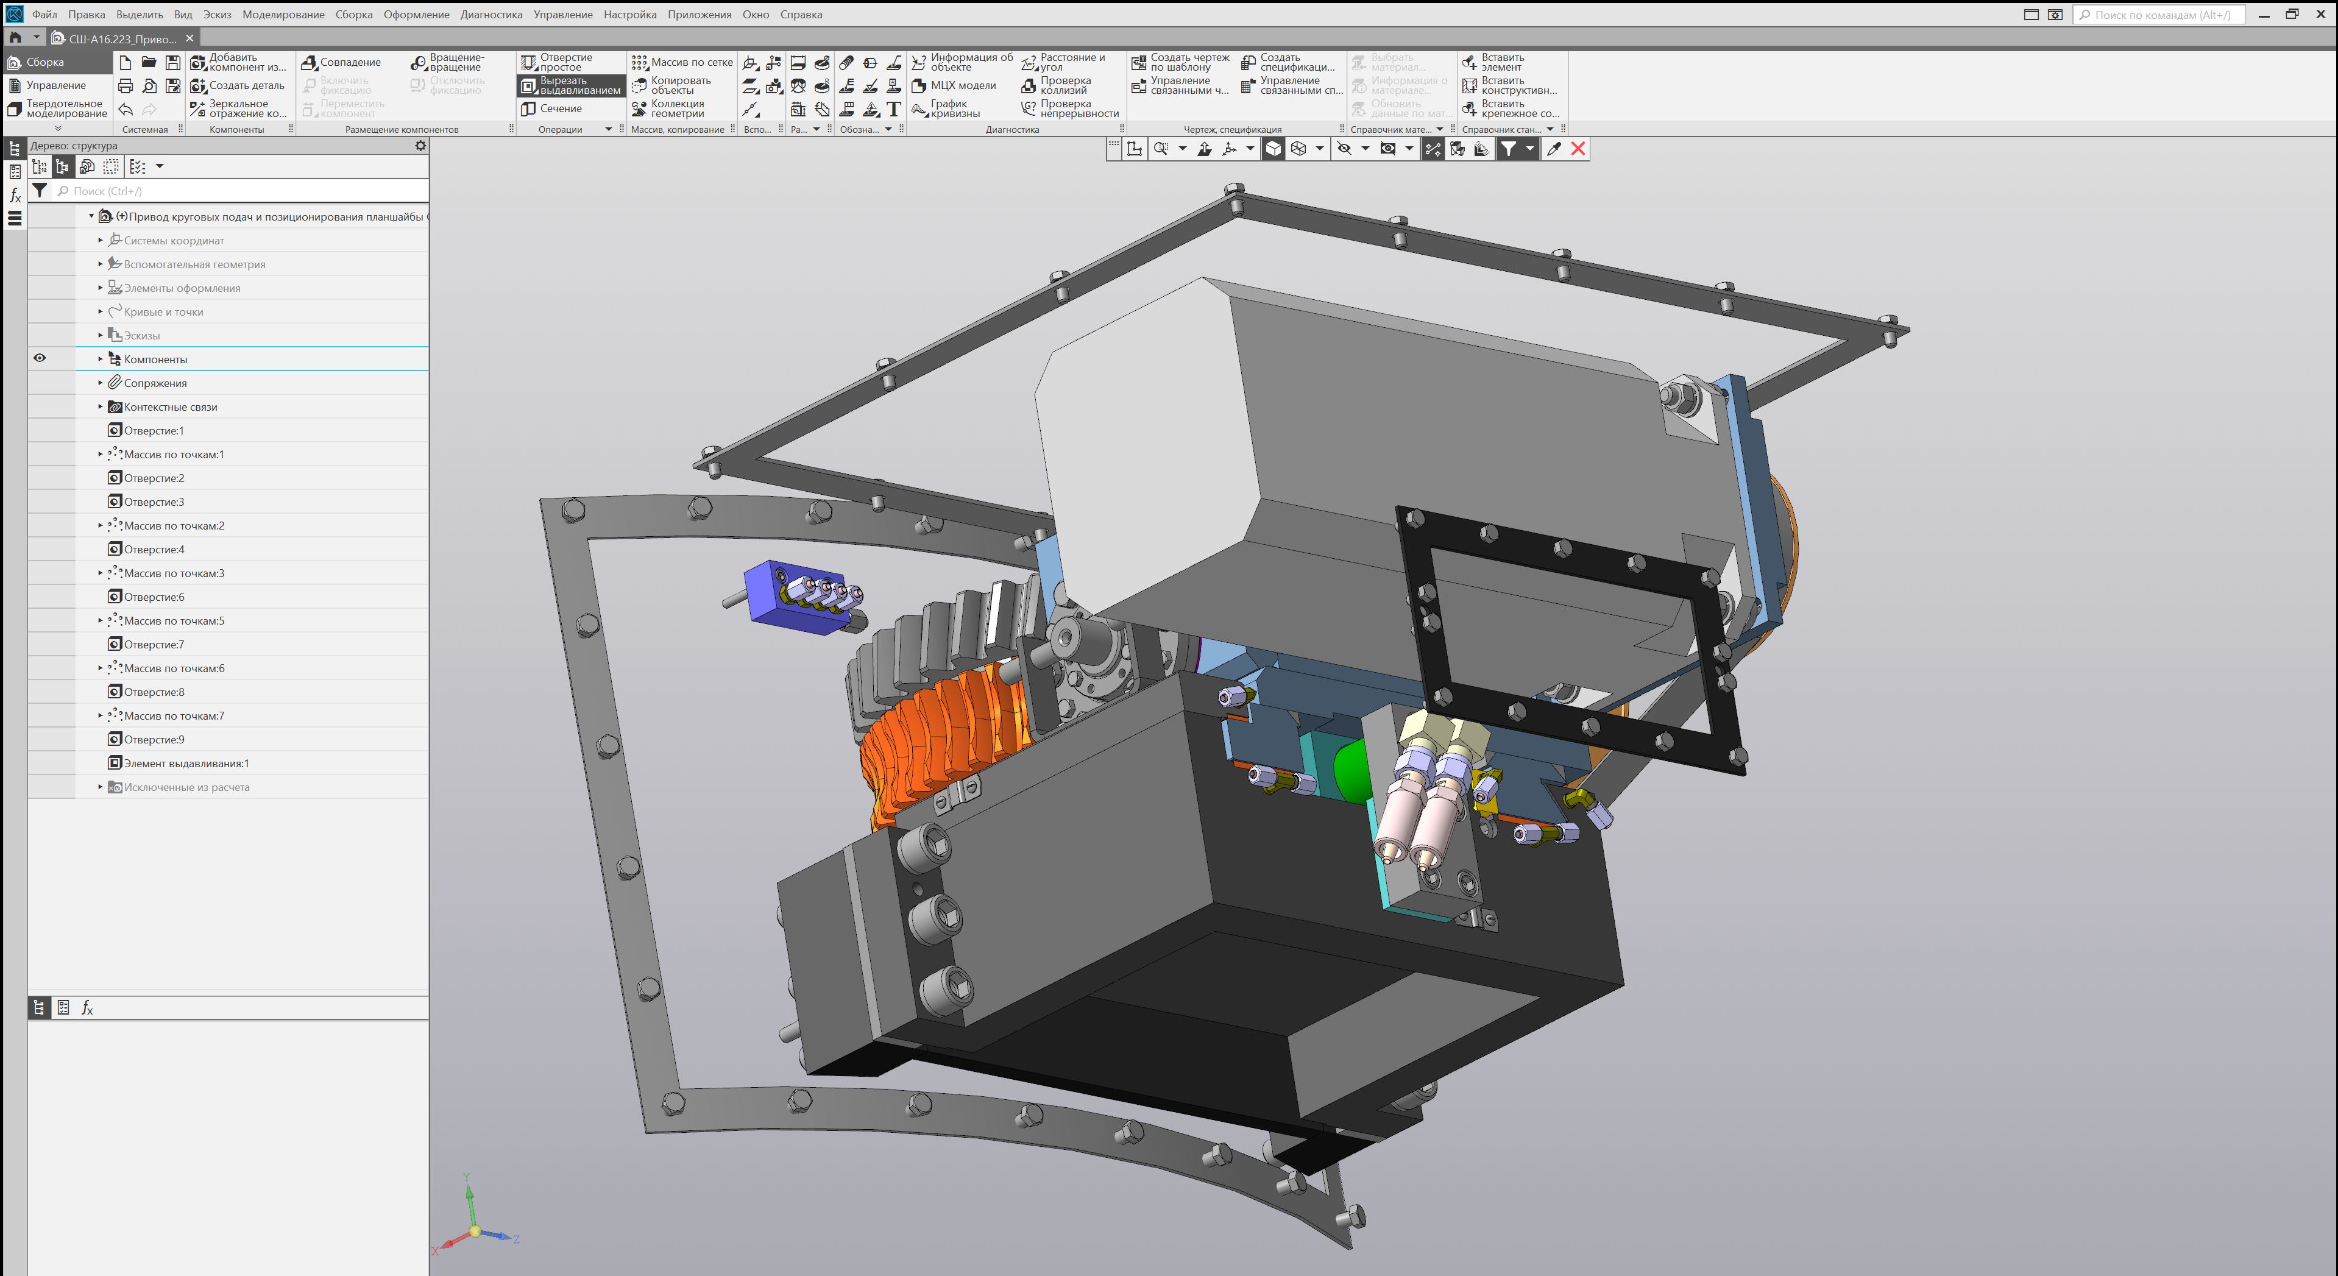Viewport: 2338px width, 1276px height.
Task: Click the eyedropper icon in view toolbar
Action: pyautogui.click(x=1554, y=149)
